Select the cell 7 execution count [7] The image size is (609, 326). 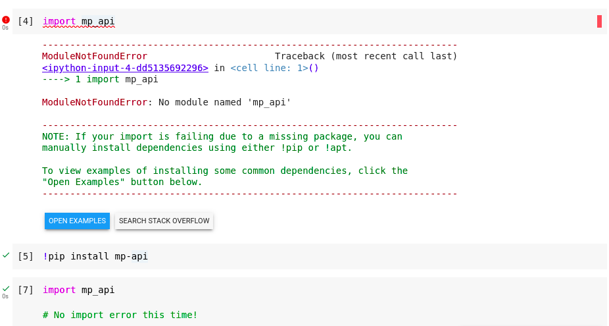(x=26, y=290)
